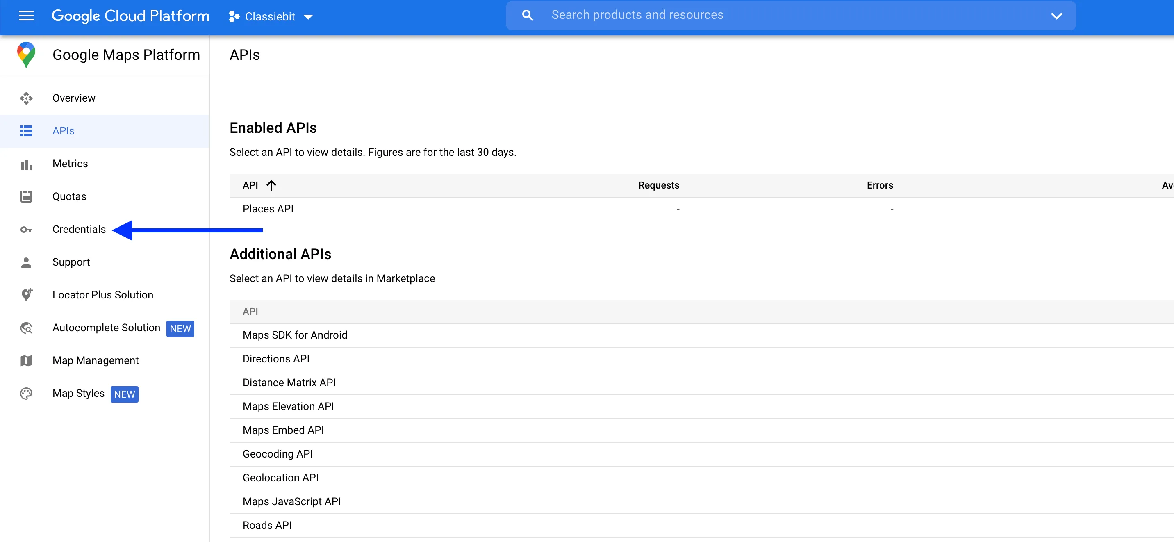1174x542 pixels.
Task: Select Maps JavaScript API from Additional APIs
Action: pos(292,501)
